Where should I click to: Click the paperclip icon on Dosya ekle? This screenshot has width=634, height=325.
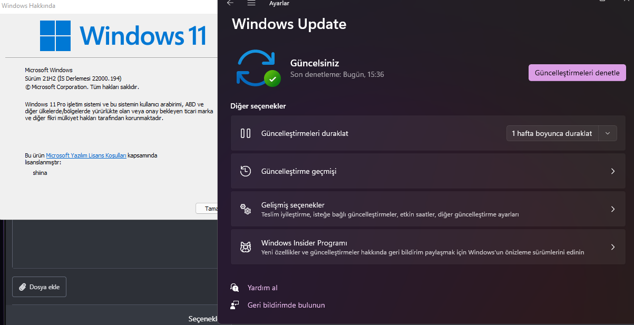coord(23,287)
